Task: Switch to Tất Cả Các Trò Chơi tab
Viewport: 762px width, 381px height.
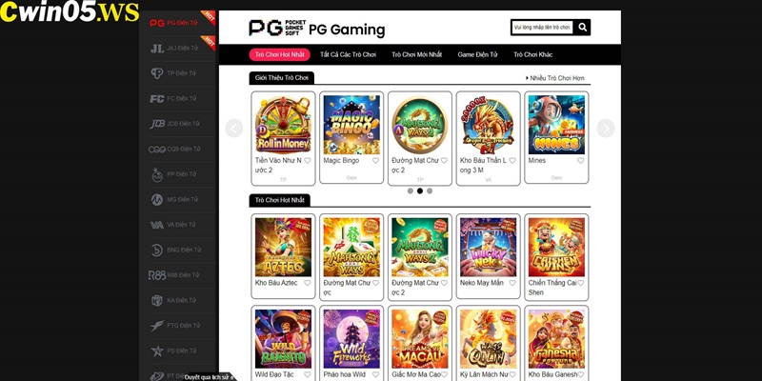Action: coord(348,54)
